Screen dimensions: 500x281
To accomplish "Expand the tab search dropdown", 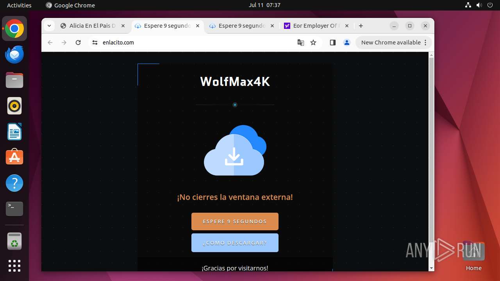I will pyautogui.click(x=49, y=26).
